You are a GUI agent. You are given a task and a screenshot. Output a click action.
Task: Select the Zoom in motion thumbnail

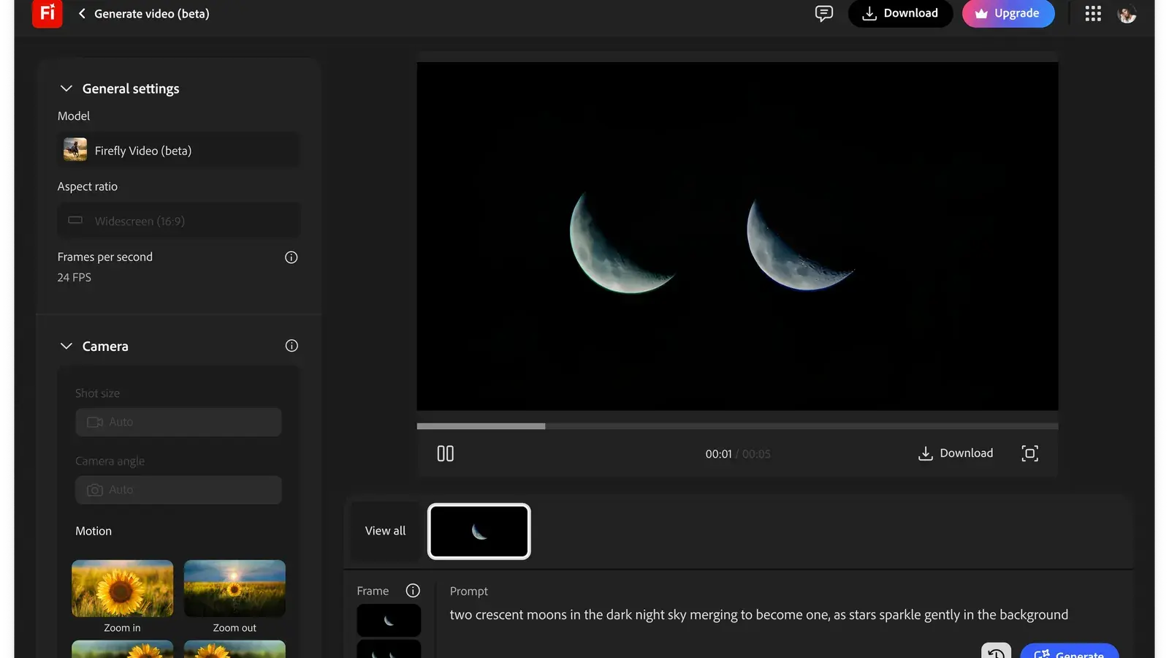tap(122, 589)
